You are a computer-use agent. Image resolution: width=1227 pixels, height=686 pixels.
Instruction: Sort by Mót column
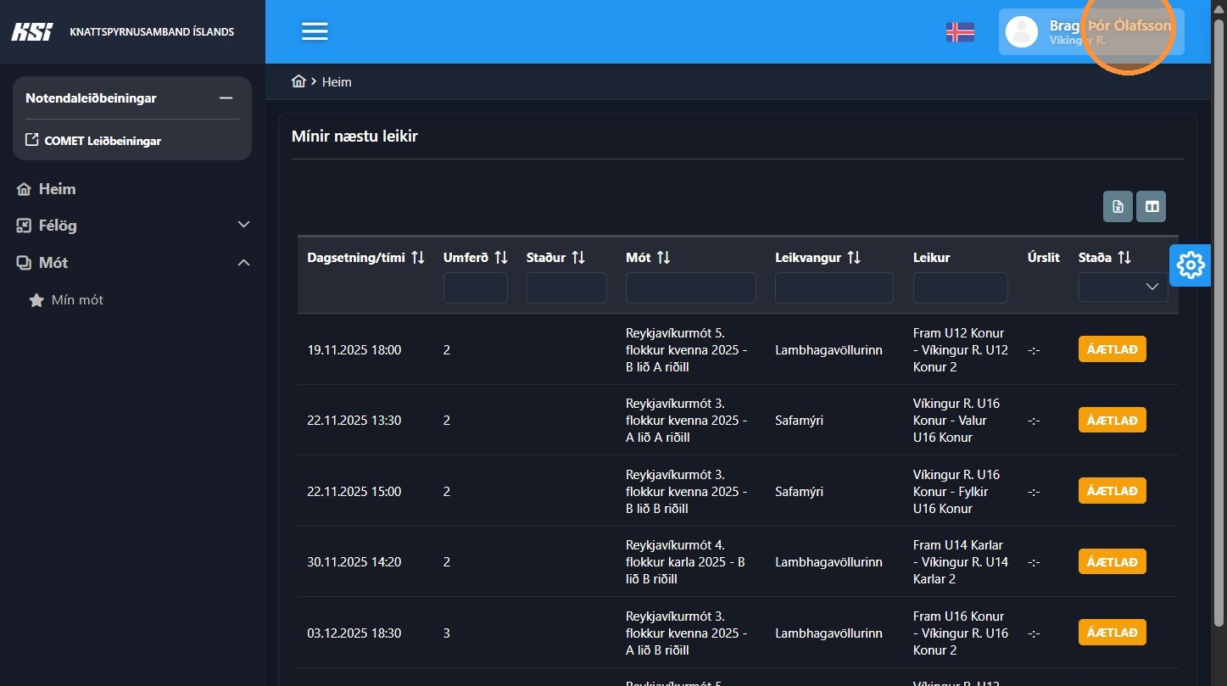[x=664, y=257]
